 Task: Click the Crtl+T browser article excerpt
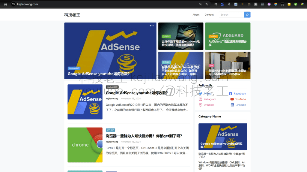148,150
